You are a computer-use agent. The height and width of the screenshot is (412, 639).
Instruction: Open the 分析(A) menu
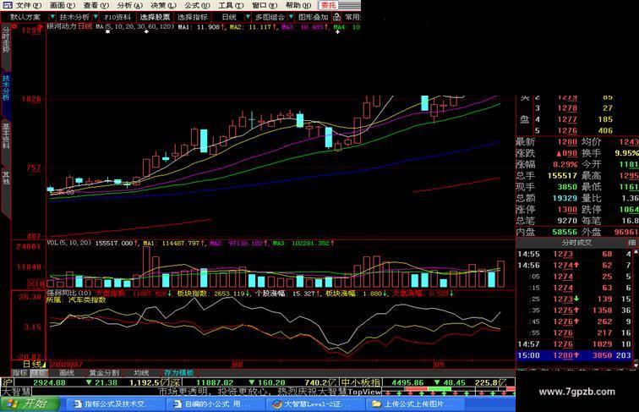[129, 5]
